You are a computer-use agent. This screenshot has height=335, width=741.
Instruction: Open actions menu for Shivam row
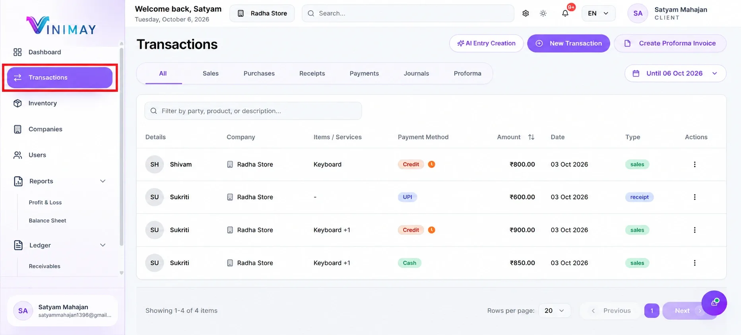click(x=694, y=165)
